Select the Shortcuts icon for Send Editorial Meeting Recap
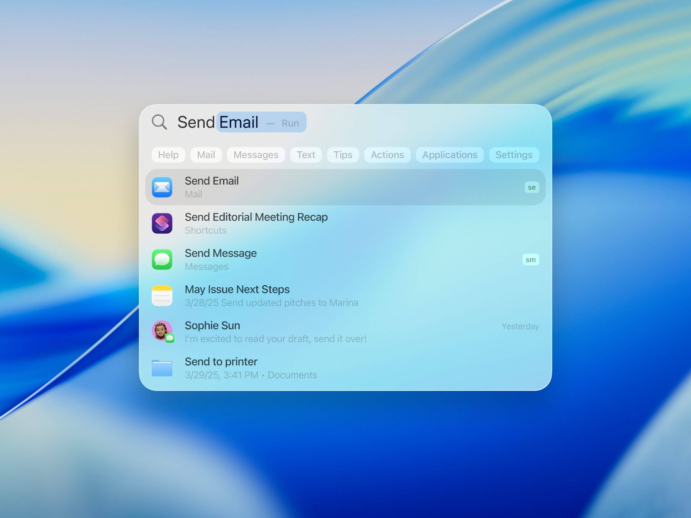Screen dimensions: 691x518 coord(162,223)
